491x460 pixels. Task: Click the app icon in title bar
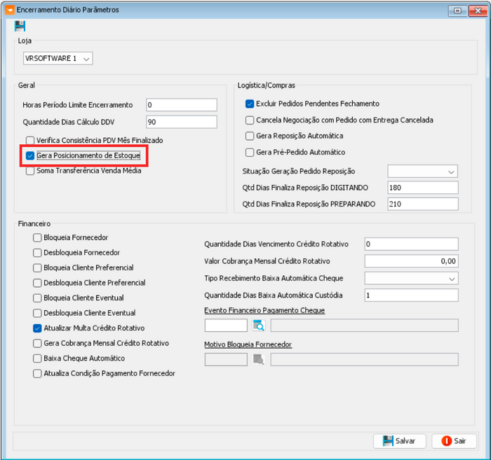tap(8, 10)
